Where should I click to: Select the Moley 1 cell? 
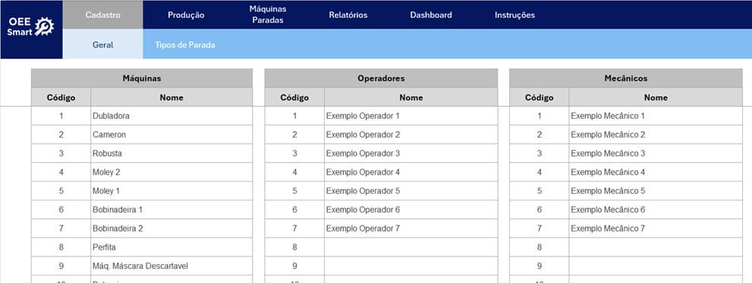pyautogui.click(x=171, y=191)
